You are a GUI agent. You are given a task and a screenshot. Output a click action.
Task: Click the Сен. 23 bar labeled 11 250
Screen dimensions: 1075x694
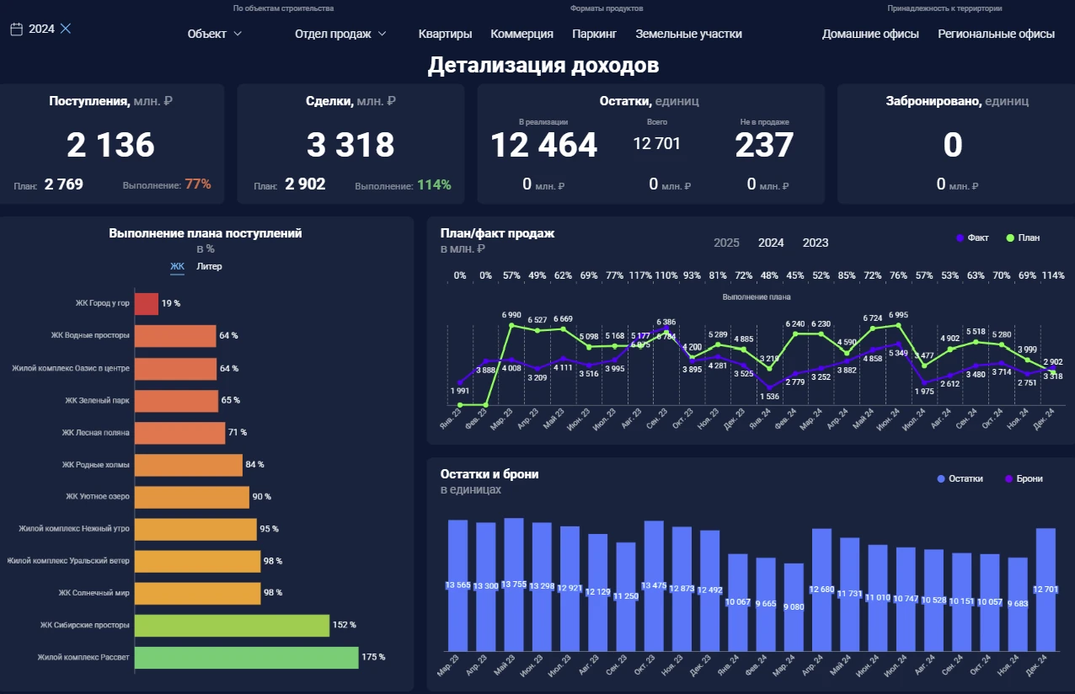pos(626,596)
